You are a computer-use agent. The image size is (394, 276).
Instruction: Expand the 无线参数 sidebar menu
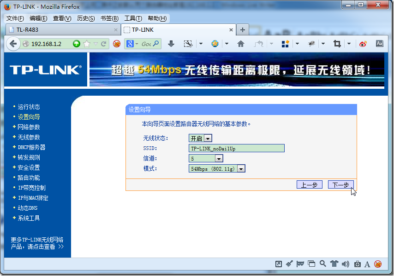pyautogui.click(x=29, y=137)
